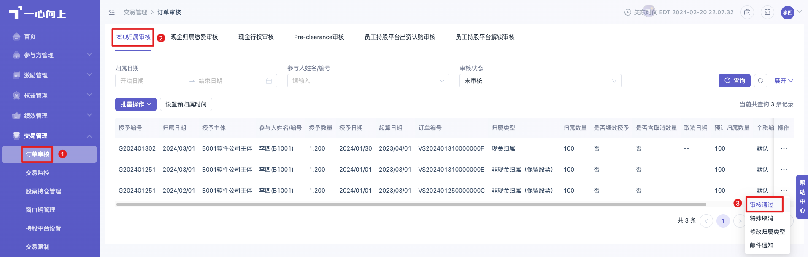This screenshot has width=808, height=257.
Task: Open 首页 home page
Action: click(30, 37)
